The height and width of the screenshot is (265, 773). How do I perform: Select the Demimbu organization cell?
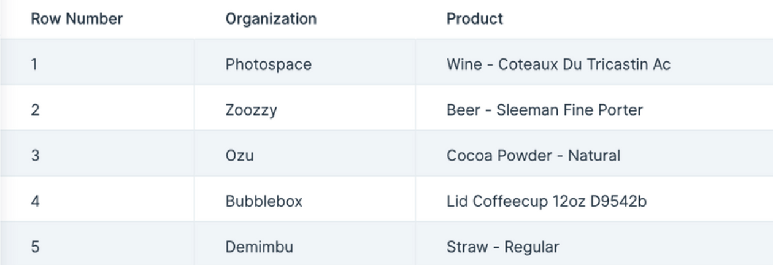(x=305, y=244)
